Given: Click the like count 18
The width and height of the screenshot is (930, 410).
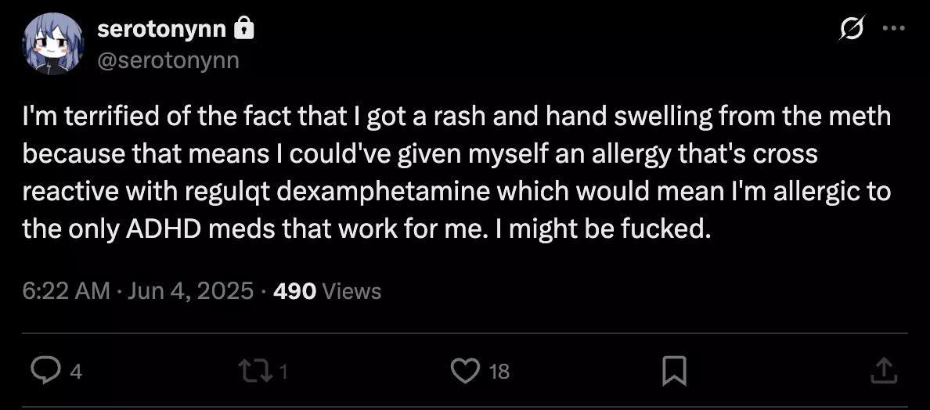Looking at the screenshot, I should click(x=499, y=372).
